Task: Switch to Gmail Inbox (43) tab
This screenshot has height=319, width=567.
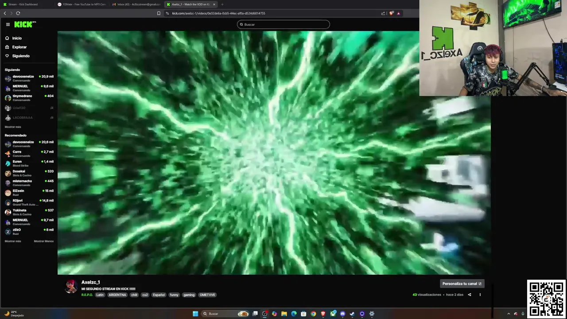Action: click(136, 4)
